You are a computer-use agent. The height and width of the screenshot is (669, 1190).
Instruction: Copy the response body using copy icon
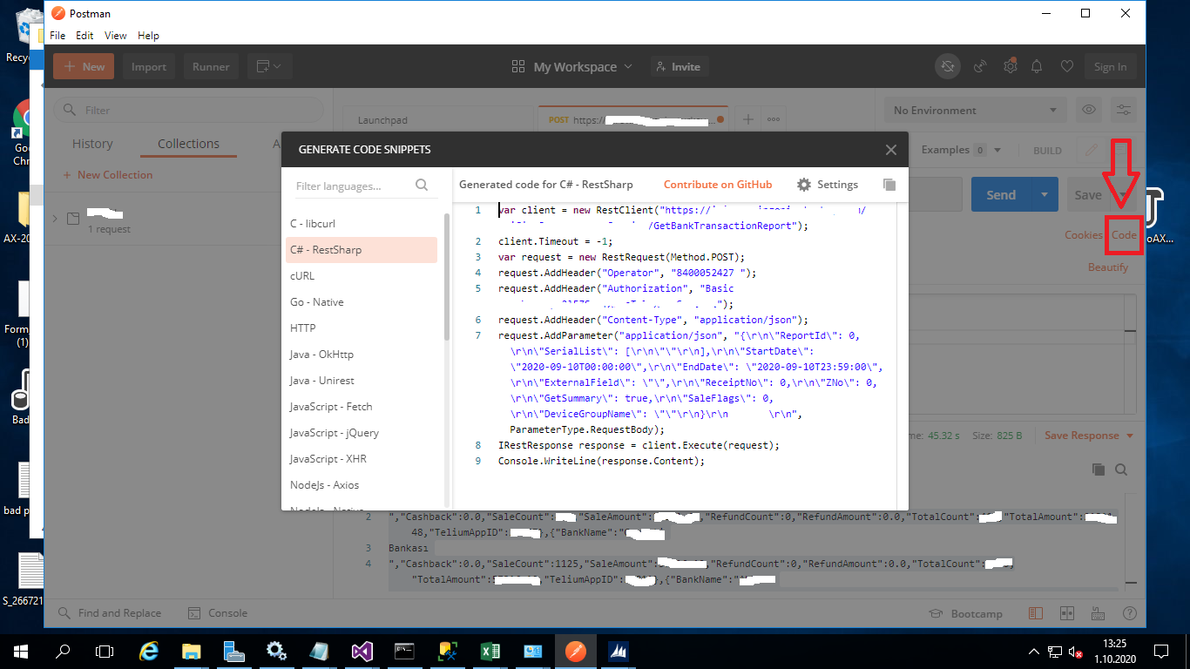pos(1099,470)
